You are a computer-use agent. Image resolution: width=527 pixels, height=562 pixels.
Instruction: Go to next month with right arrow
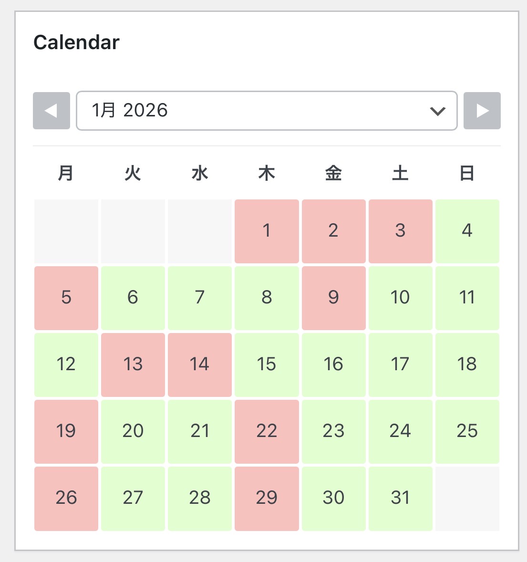click(x=482, y=111)
